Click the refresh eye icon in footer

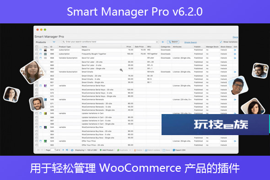point(72,150)
